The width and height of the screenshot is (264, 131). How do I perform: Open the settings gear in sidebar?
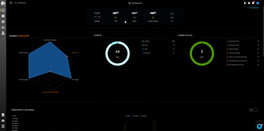pyautogui.click(x=3, y=16)
